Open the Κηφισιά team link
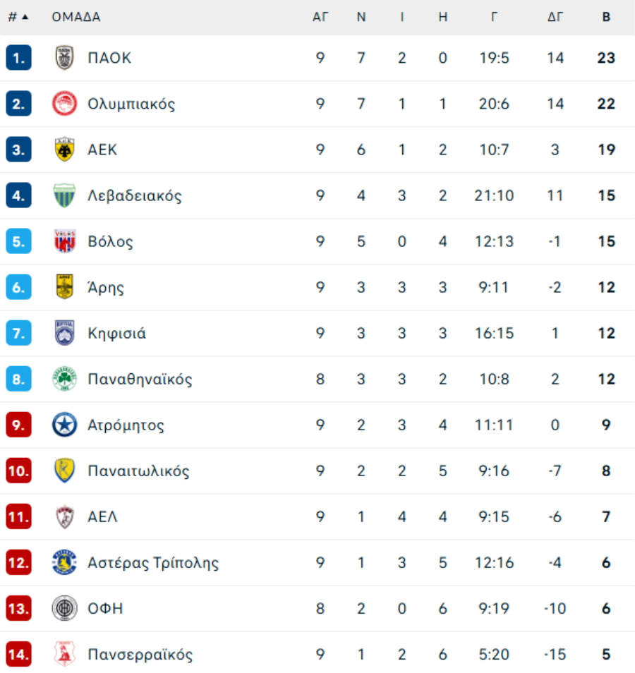635x673 pixels. point(117,333)
